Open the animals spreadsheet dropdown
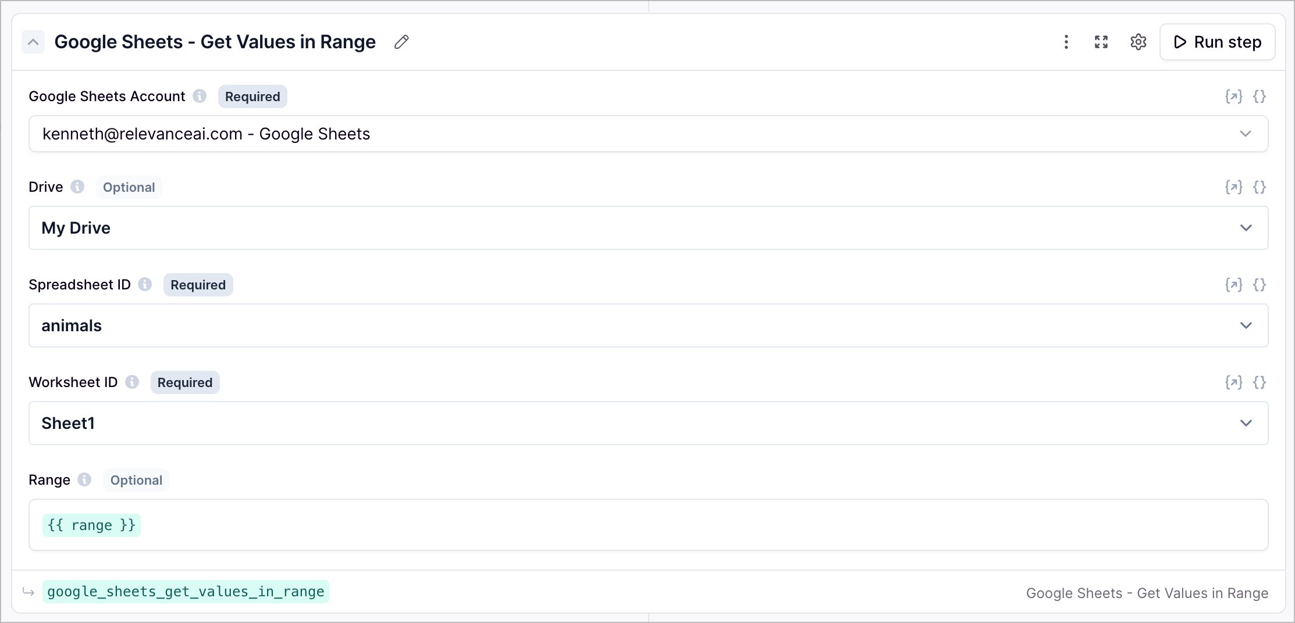 [x=648, y=325]
